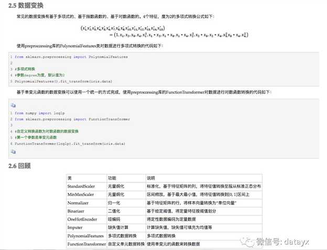
Task: Click the "自定义单元数据转换" cell
Action: click(126, 244)
